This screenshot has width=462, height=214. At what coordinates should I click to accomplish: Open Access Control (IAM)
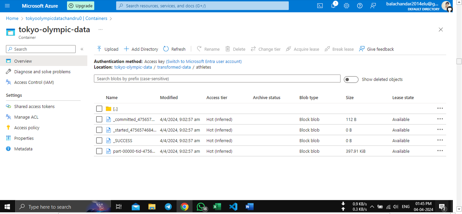34,82
